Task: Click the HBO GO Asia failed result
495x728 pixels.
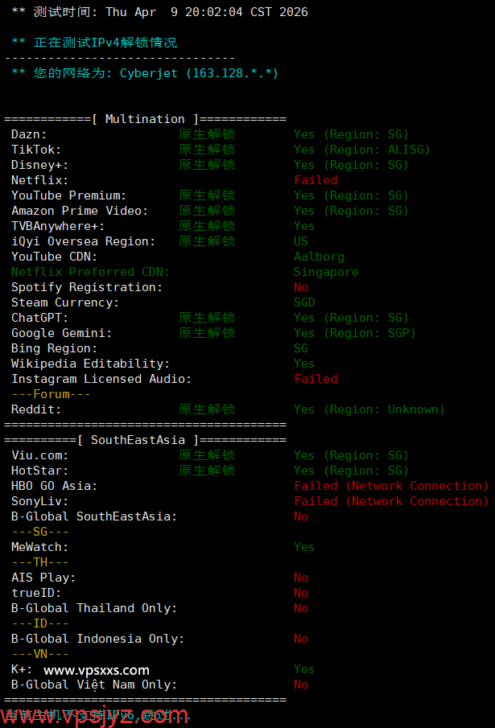Action: tap(391, 486)
